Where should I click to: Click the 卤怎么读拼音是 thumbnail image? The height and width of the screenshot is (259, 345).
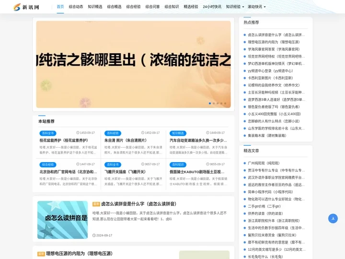point(62,220)
